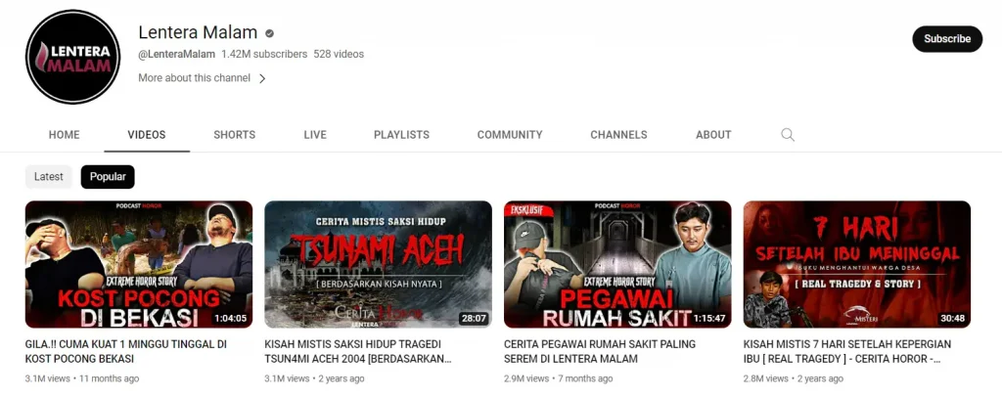Click 2.8M views • 2 years ago

click(x=794, y=378)
